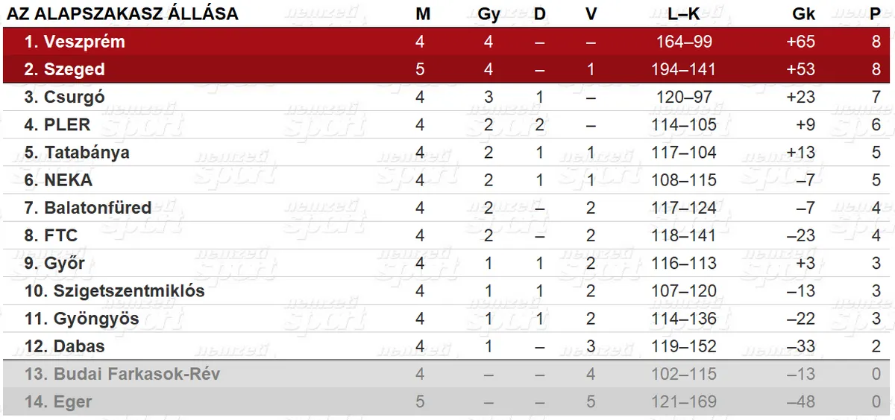Click the Győr team entry
895x420 pixels.
[64, 263]
